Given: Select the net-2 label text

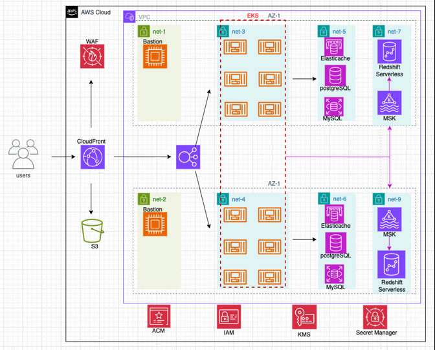Looking at the screenshot, I should click(159, 199).
